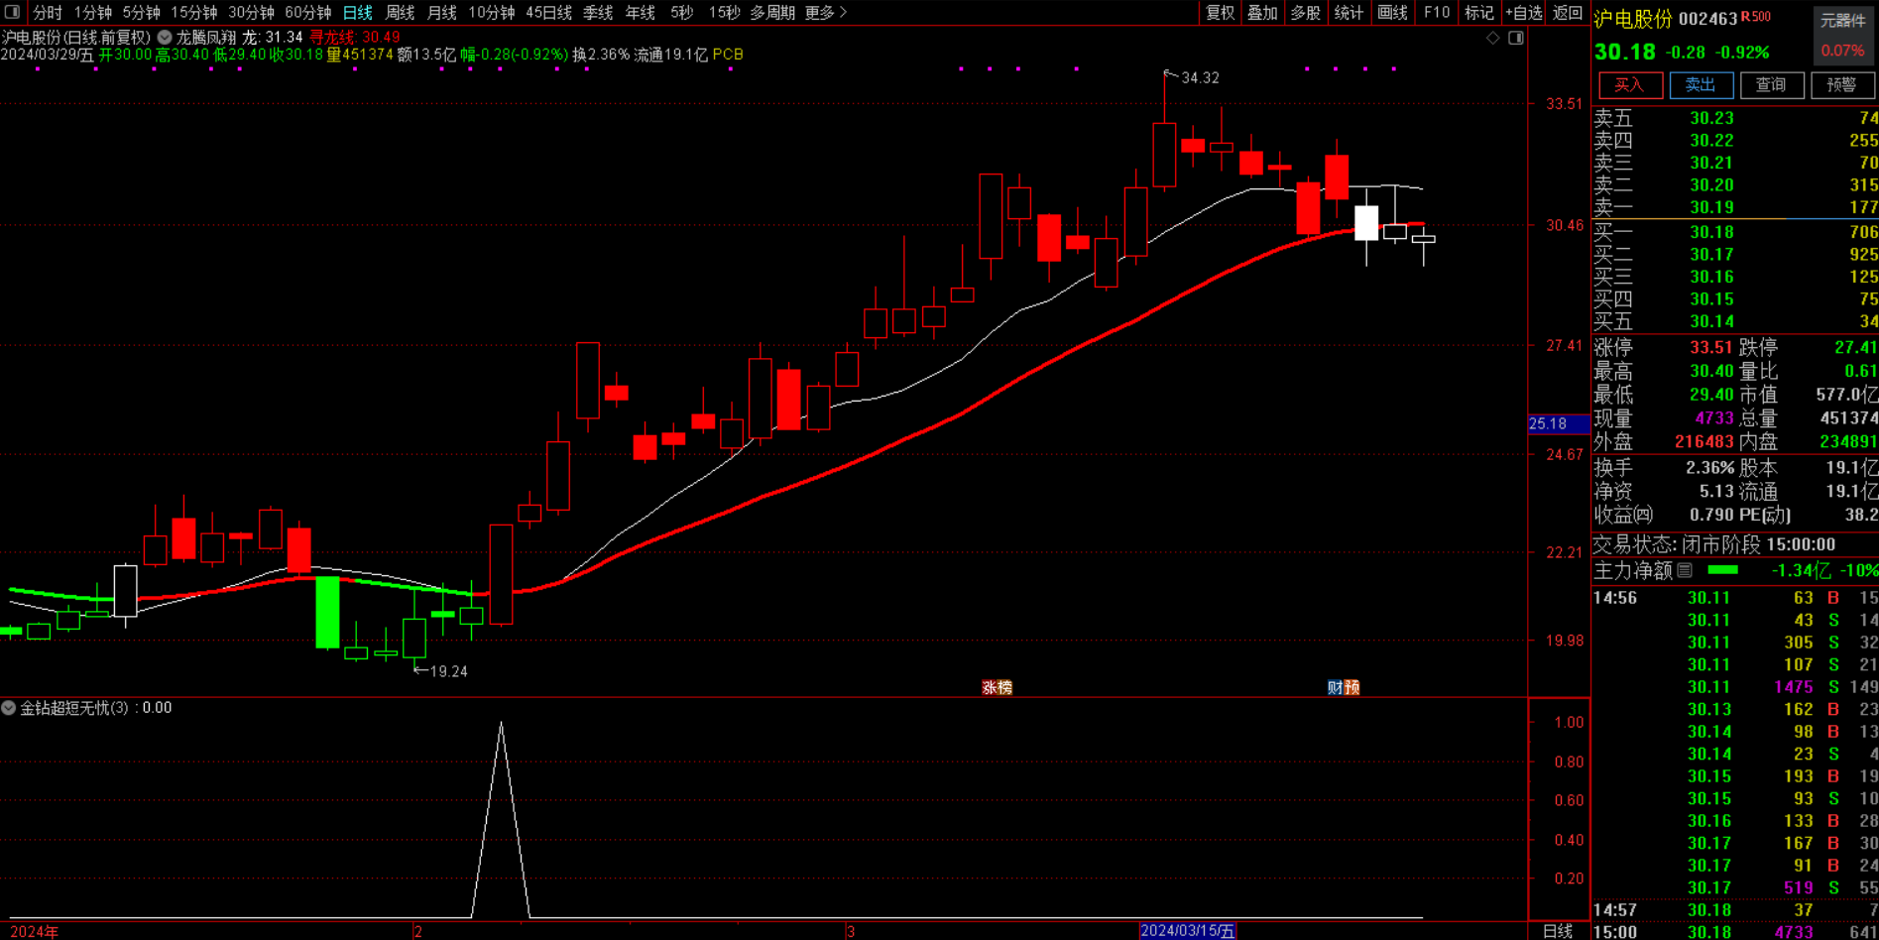Switch to the 年线 yearly tab
Screen dimensions: 1879x940
click(640, 12)
